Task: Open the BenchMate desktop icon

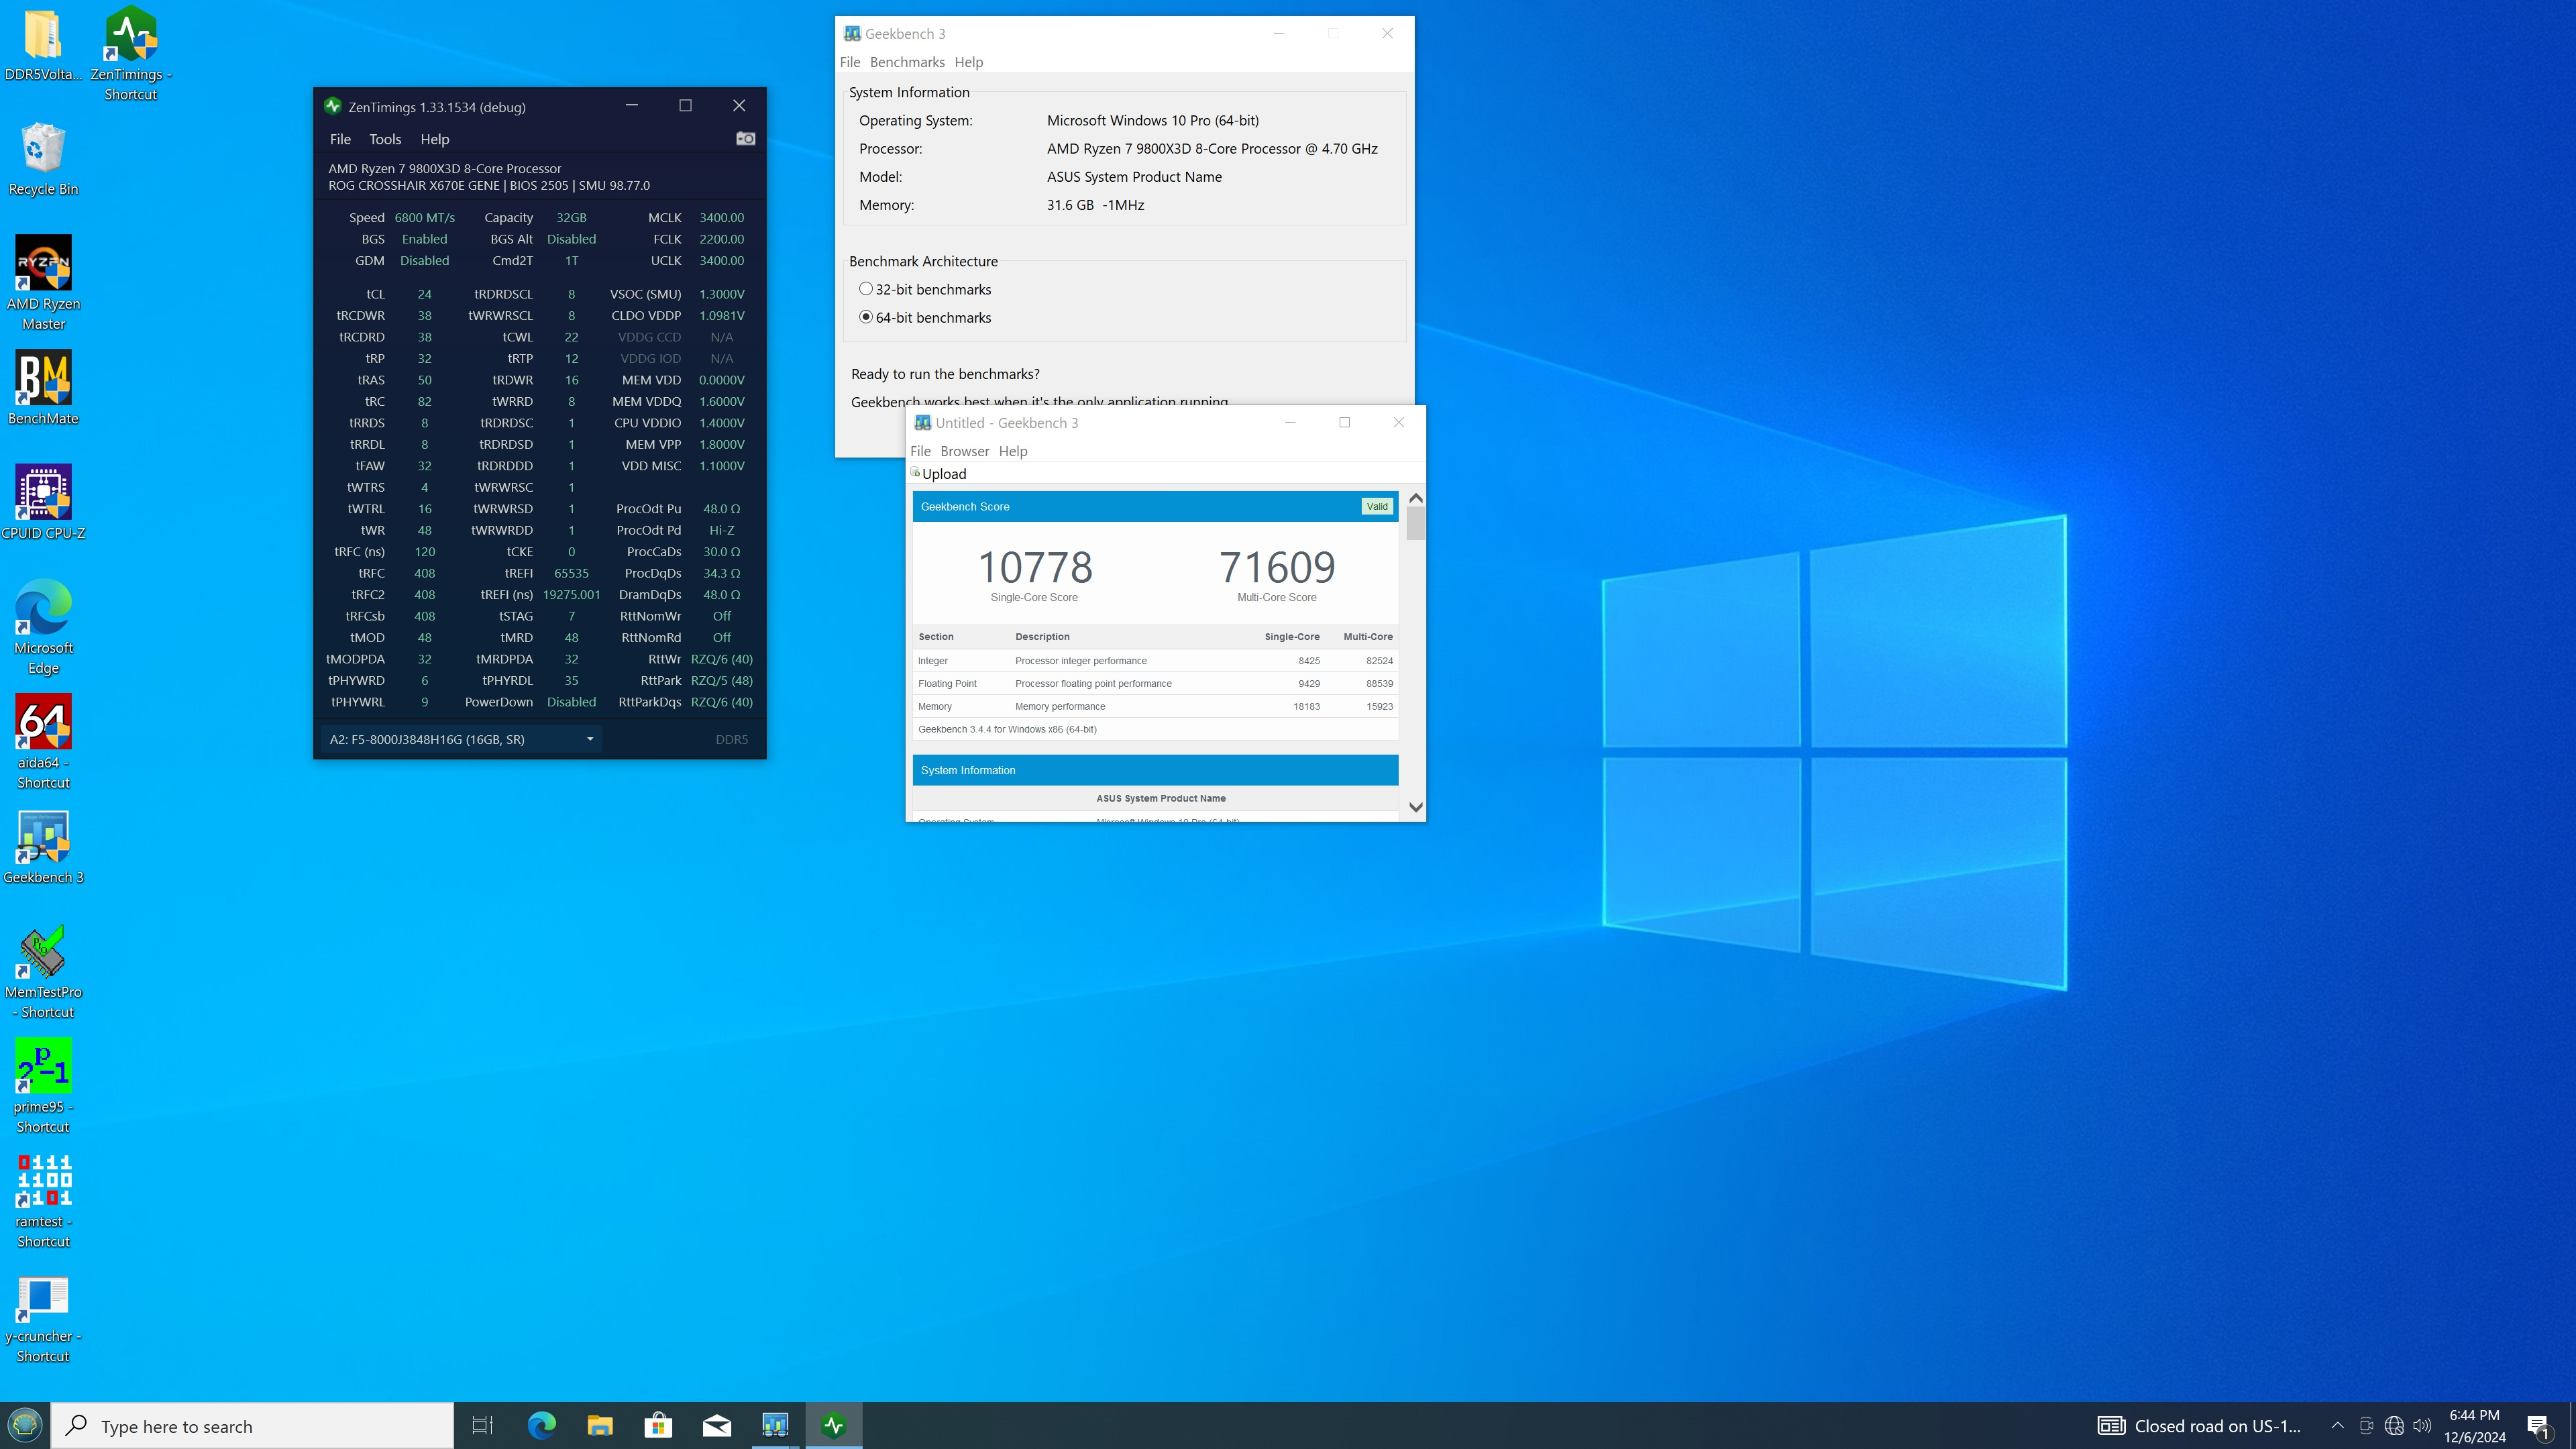Action: pos(43,388)
